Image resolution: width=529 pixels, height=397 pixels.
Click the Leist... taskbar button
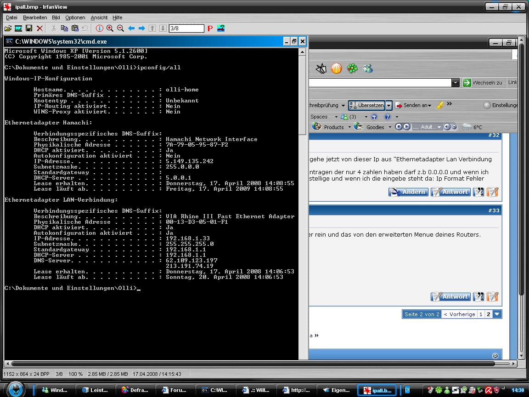[x=95, y=390]
